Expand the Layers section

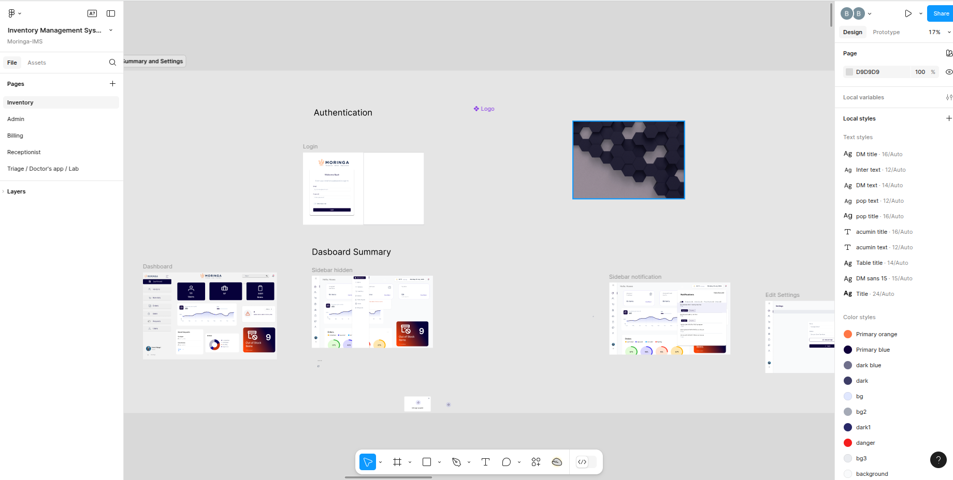(16, 191)
